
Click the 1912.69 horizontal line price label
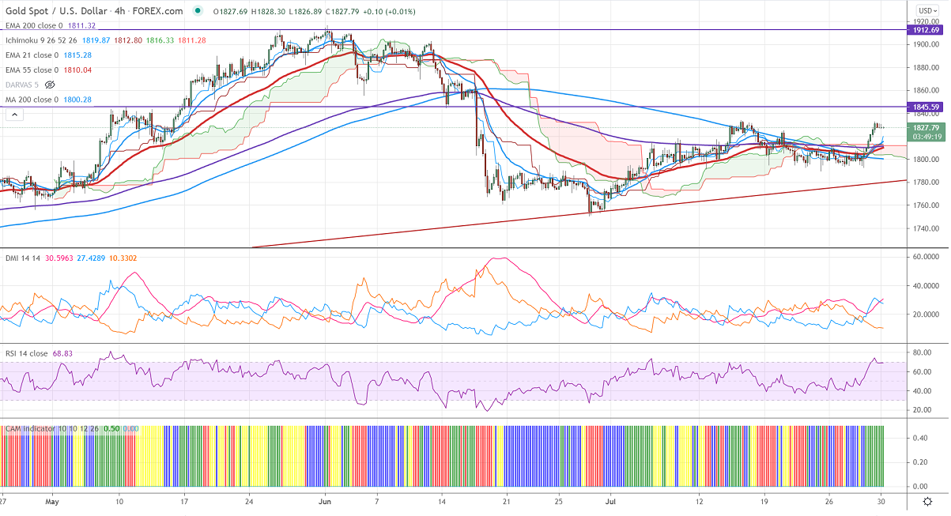tap(926, 30)
